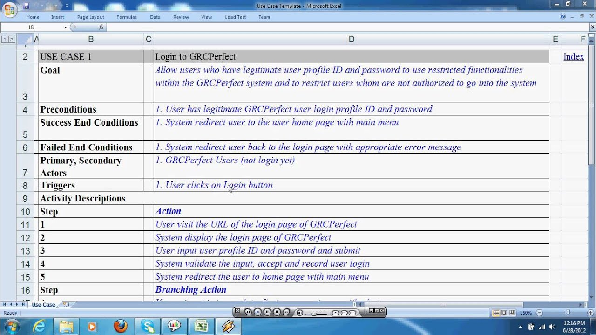
Task: Click the Zoom In plus button
Action: [x=591, y=313]
